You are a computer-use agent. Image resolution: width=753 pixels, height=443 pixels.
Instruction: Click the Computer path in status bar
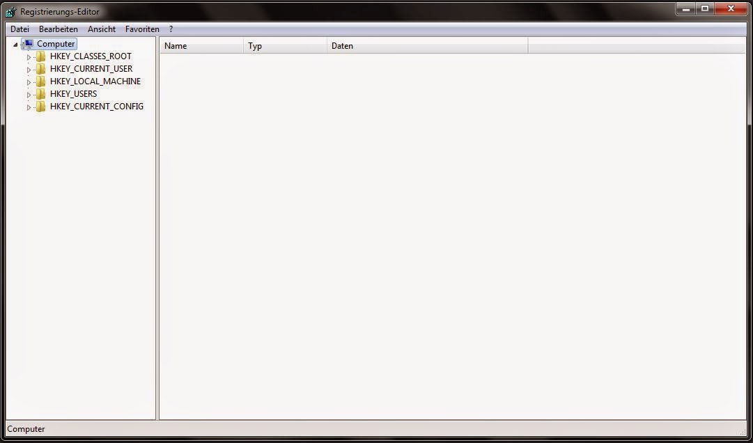(26, 429)
